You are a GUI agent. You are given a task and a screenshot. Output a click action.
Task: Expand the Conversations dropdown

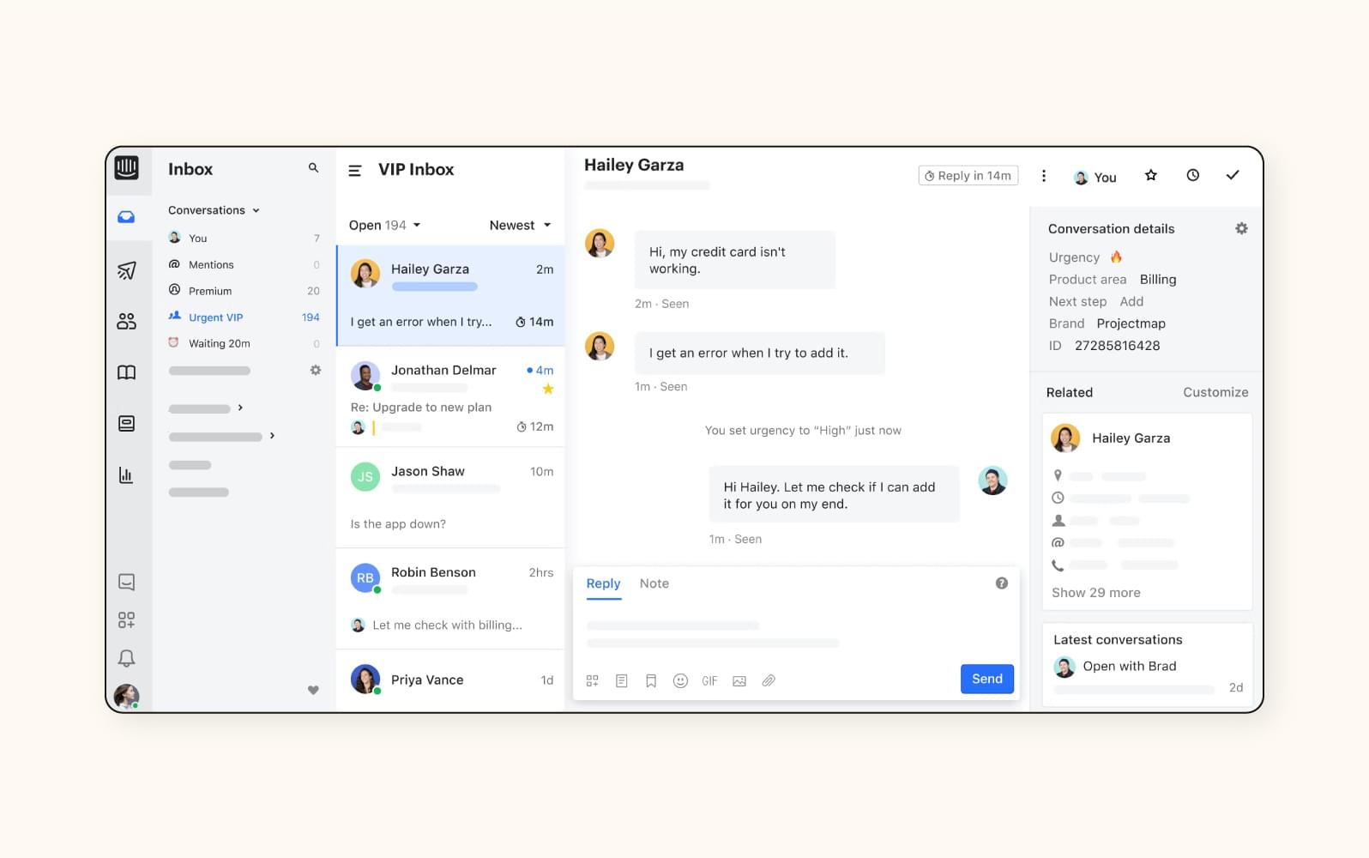(x=214, y=210)
